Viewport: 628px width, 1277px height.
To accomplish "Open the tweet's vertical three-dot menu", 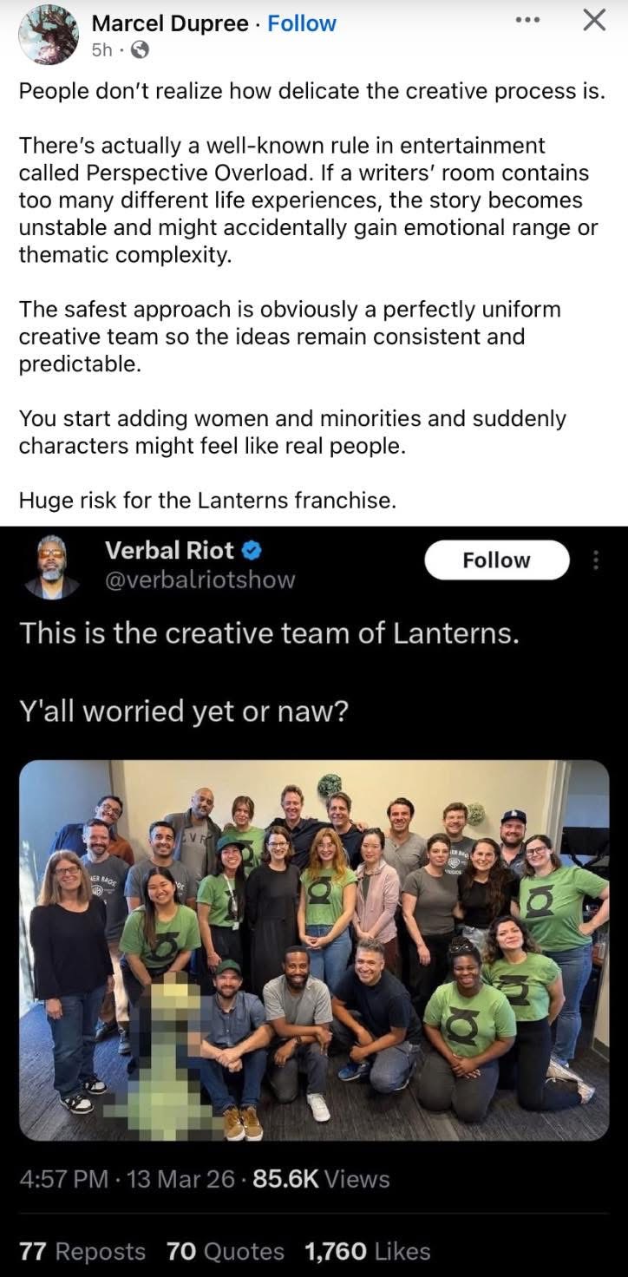I will (596, 560).
